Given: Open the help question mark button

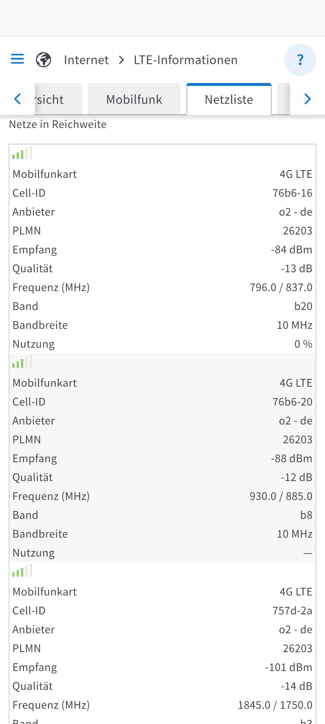Looking at the screenshot, I should (300, 60).
